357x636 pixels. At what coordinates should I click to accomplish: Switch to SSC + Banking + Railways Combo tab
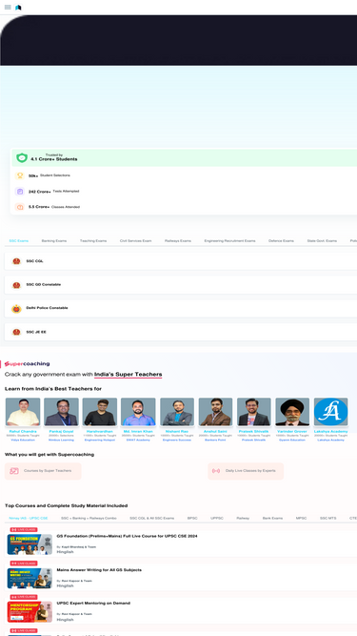(x=89, y=519)
